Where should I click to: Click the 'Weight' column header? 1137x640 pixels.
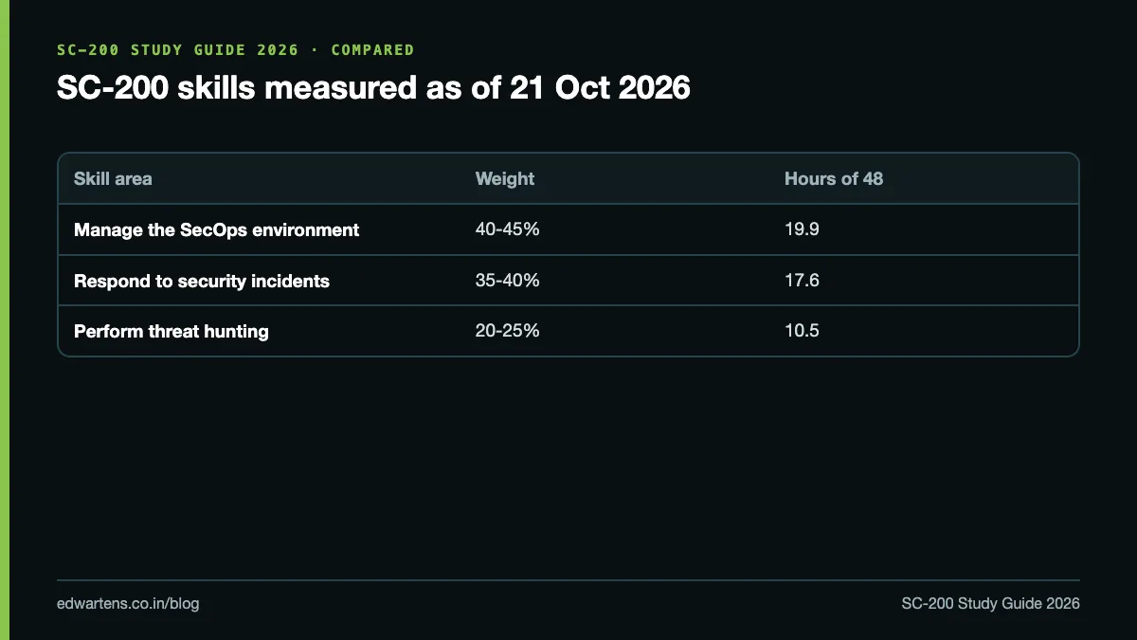[x=505, y=178]
